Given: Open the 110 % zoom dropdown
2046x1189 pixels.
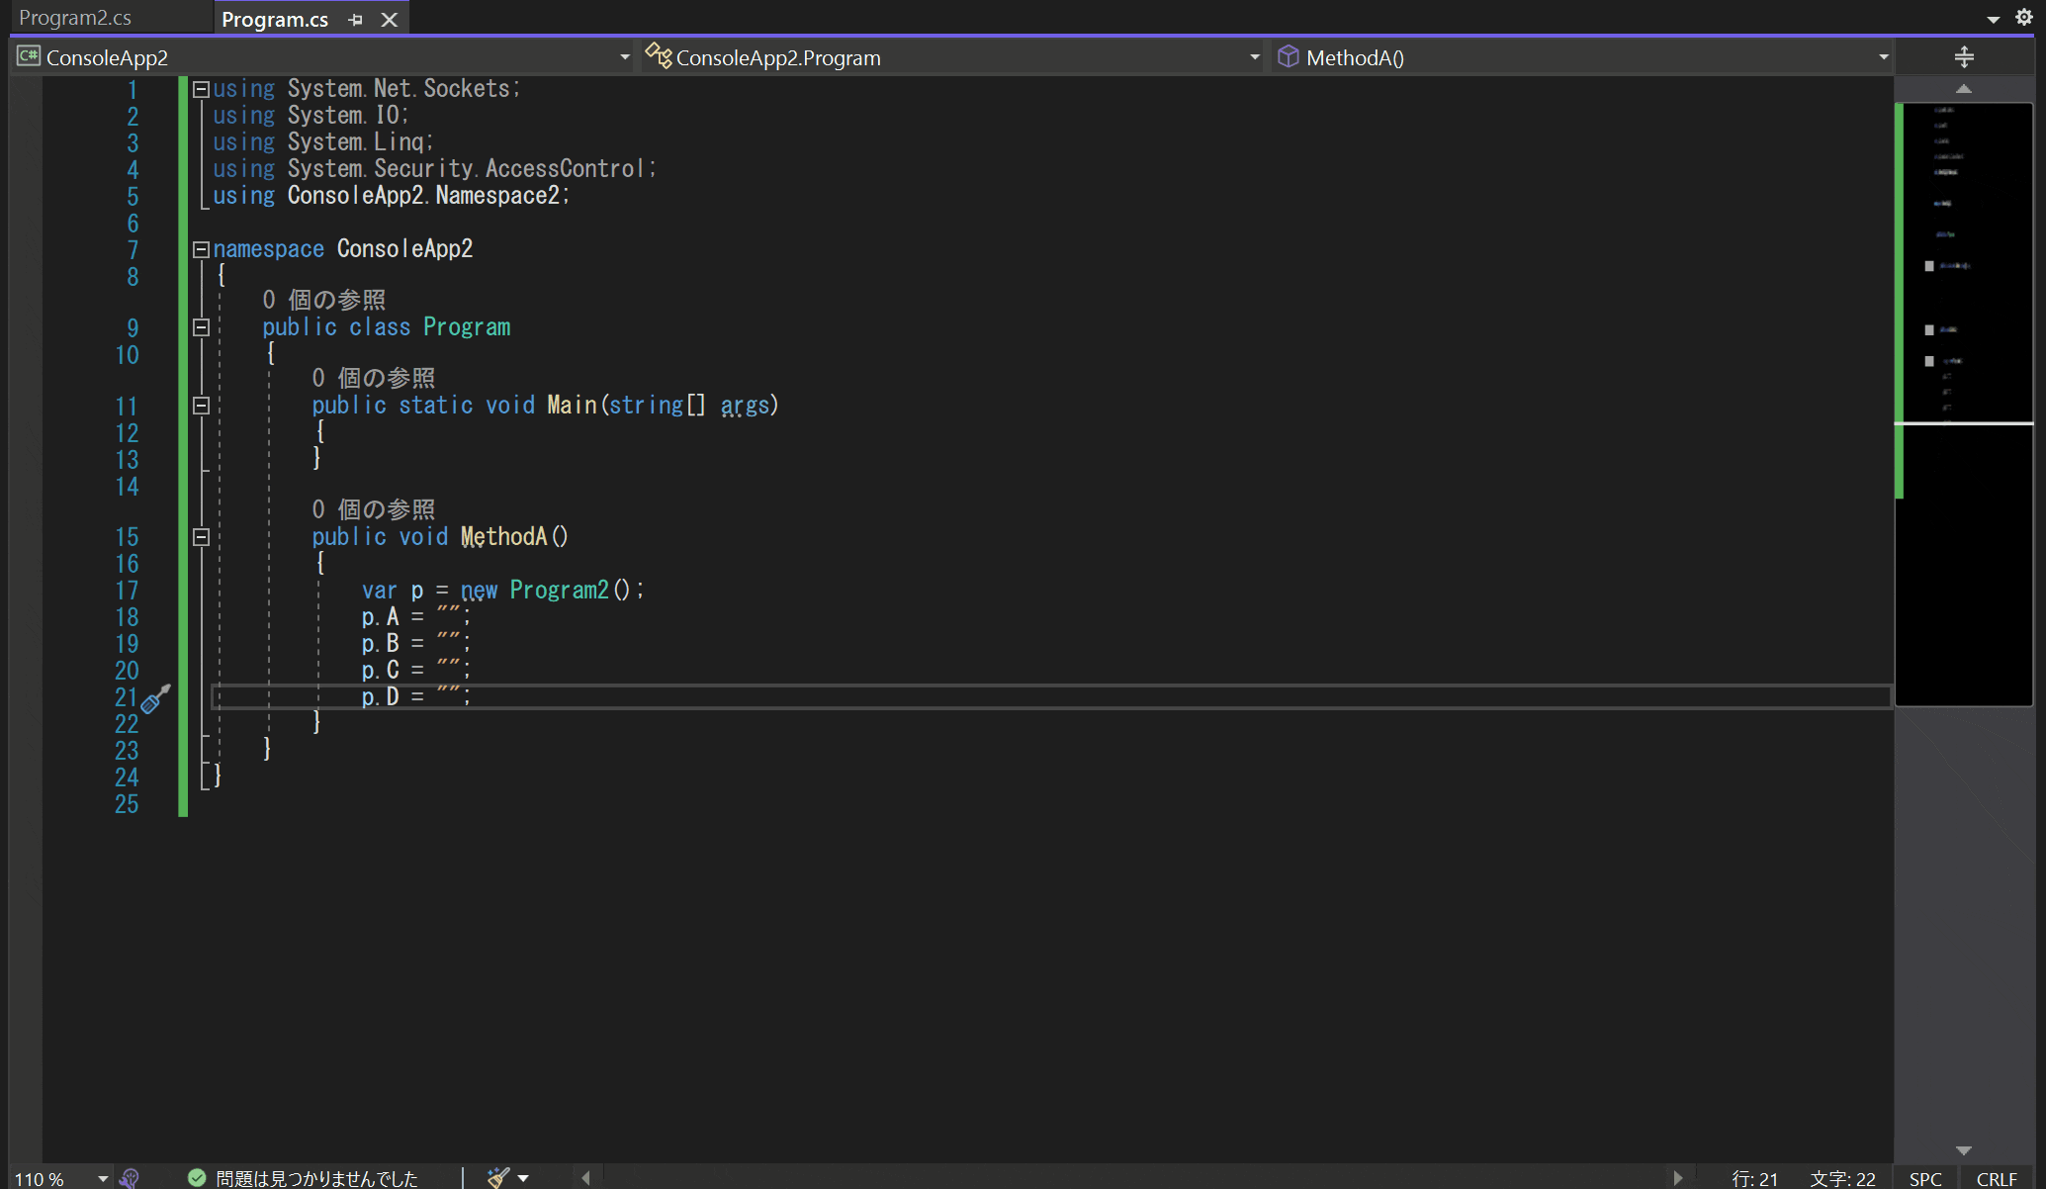Looking at the screenshot, I should (103, 1178).
